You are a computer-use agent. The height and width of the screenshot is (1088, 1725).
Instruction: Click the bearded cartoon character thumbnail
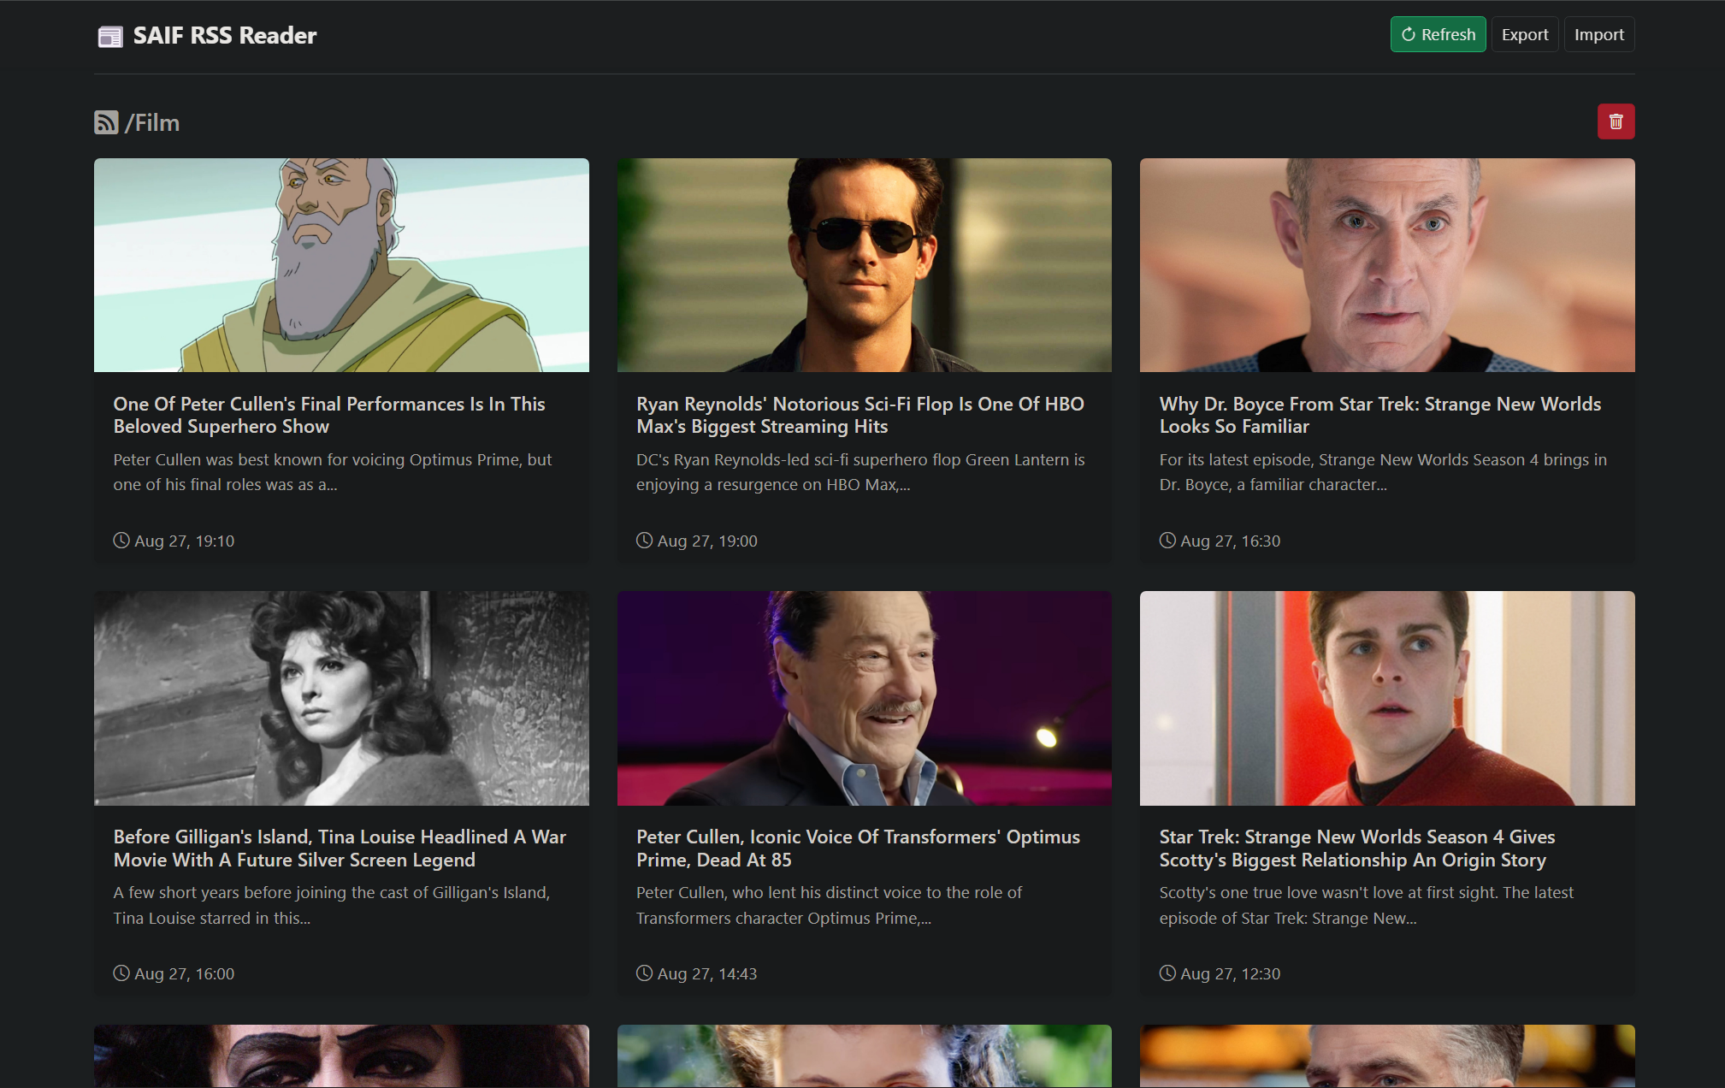tap(341, 265)
